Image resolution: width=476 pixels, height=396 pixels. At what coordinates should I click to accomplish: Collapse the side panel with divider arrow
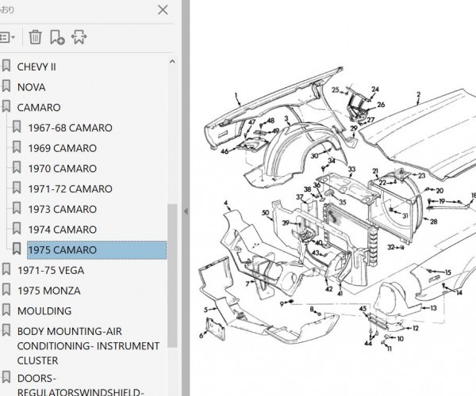(x=186, y=211)
